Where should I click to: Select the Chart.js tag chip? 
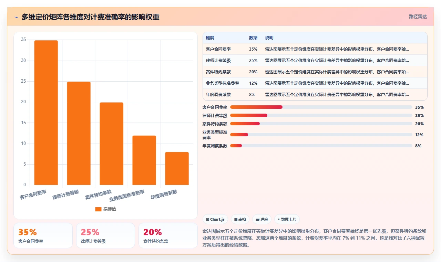[215, 219]
